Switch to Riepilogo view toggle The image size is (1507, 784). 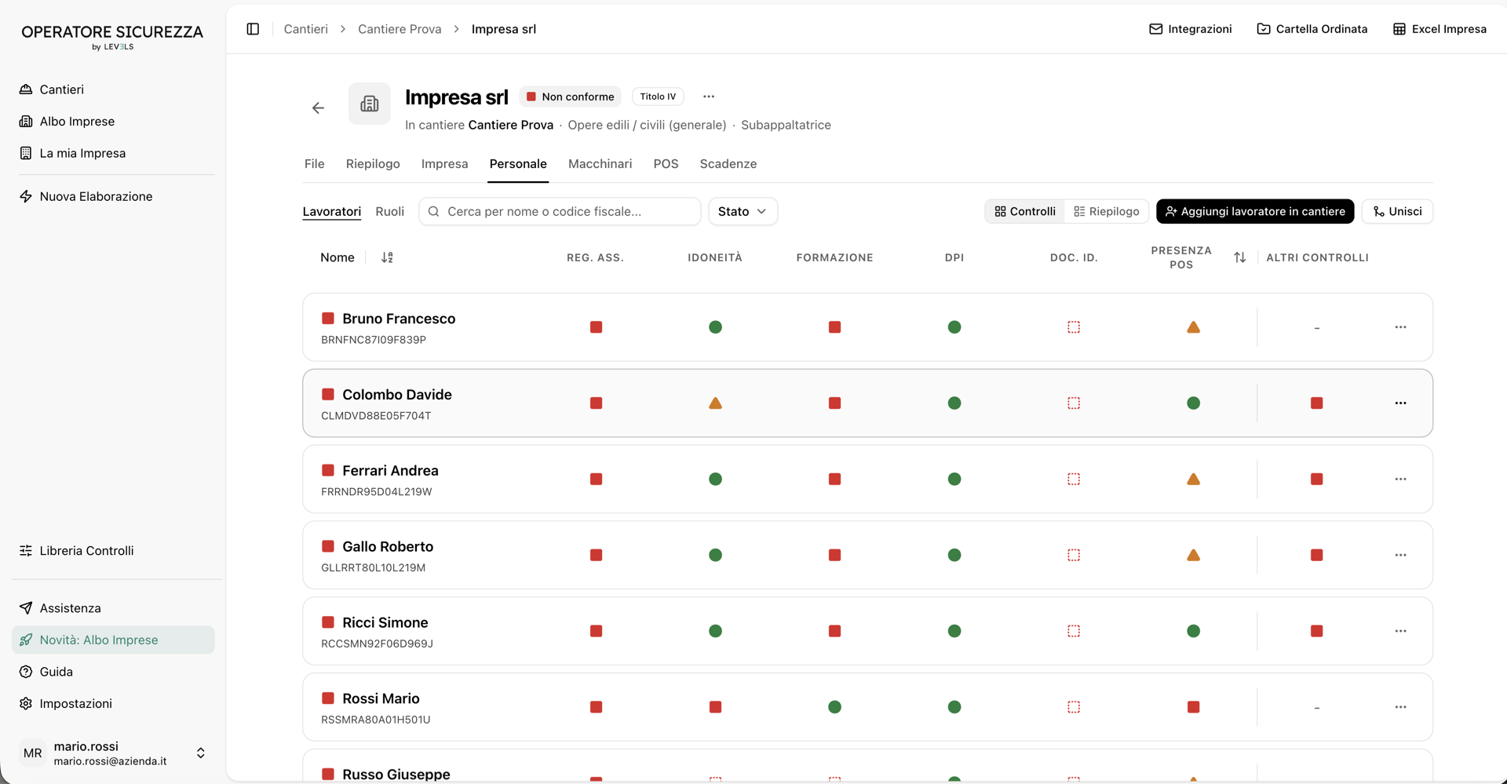[1107, 211]
